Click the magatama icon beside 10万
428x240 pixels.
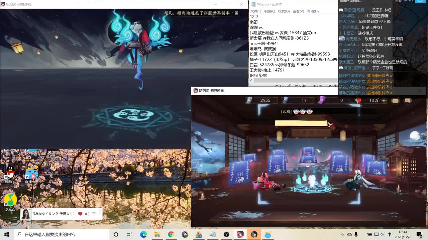(358, 100)
